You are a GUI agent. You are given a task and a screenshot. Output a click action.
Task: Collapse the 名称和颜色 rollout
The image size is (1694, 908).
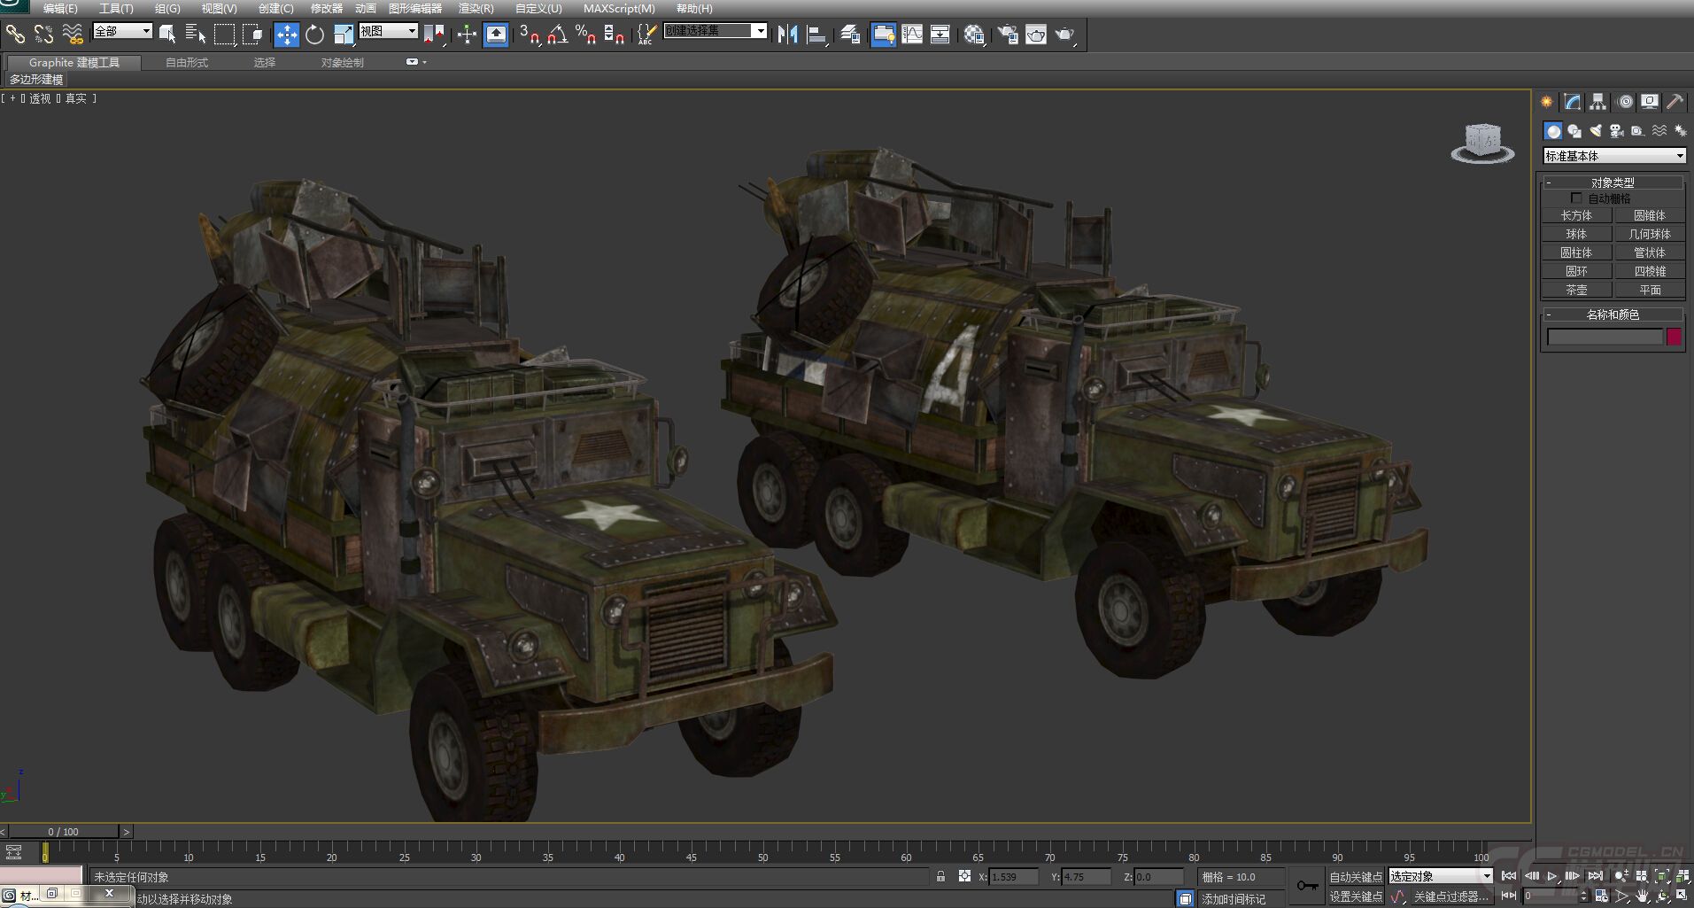click(x=1613, y=314)
